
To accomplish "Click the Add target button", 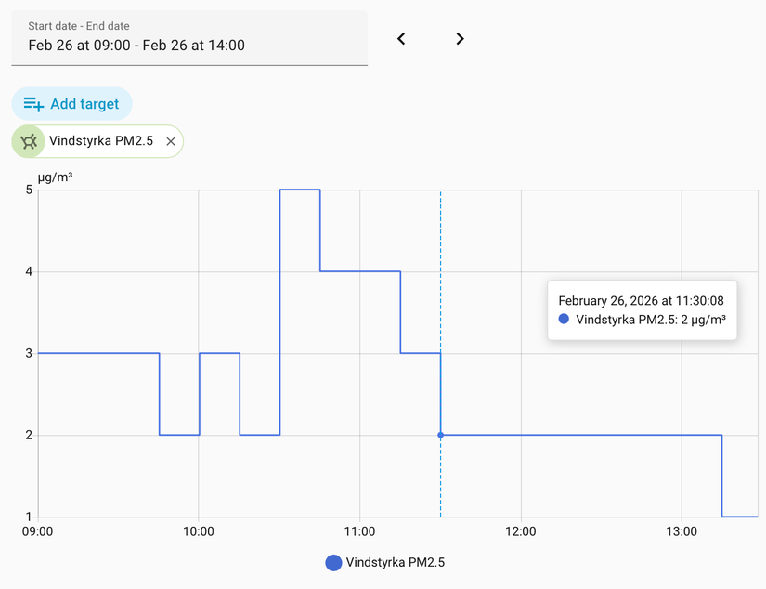I will click(x=71, y=103).
